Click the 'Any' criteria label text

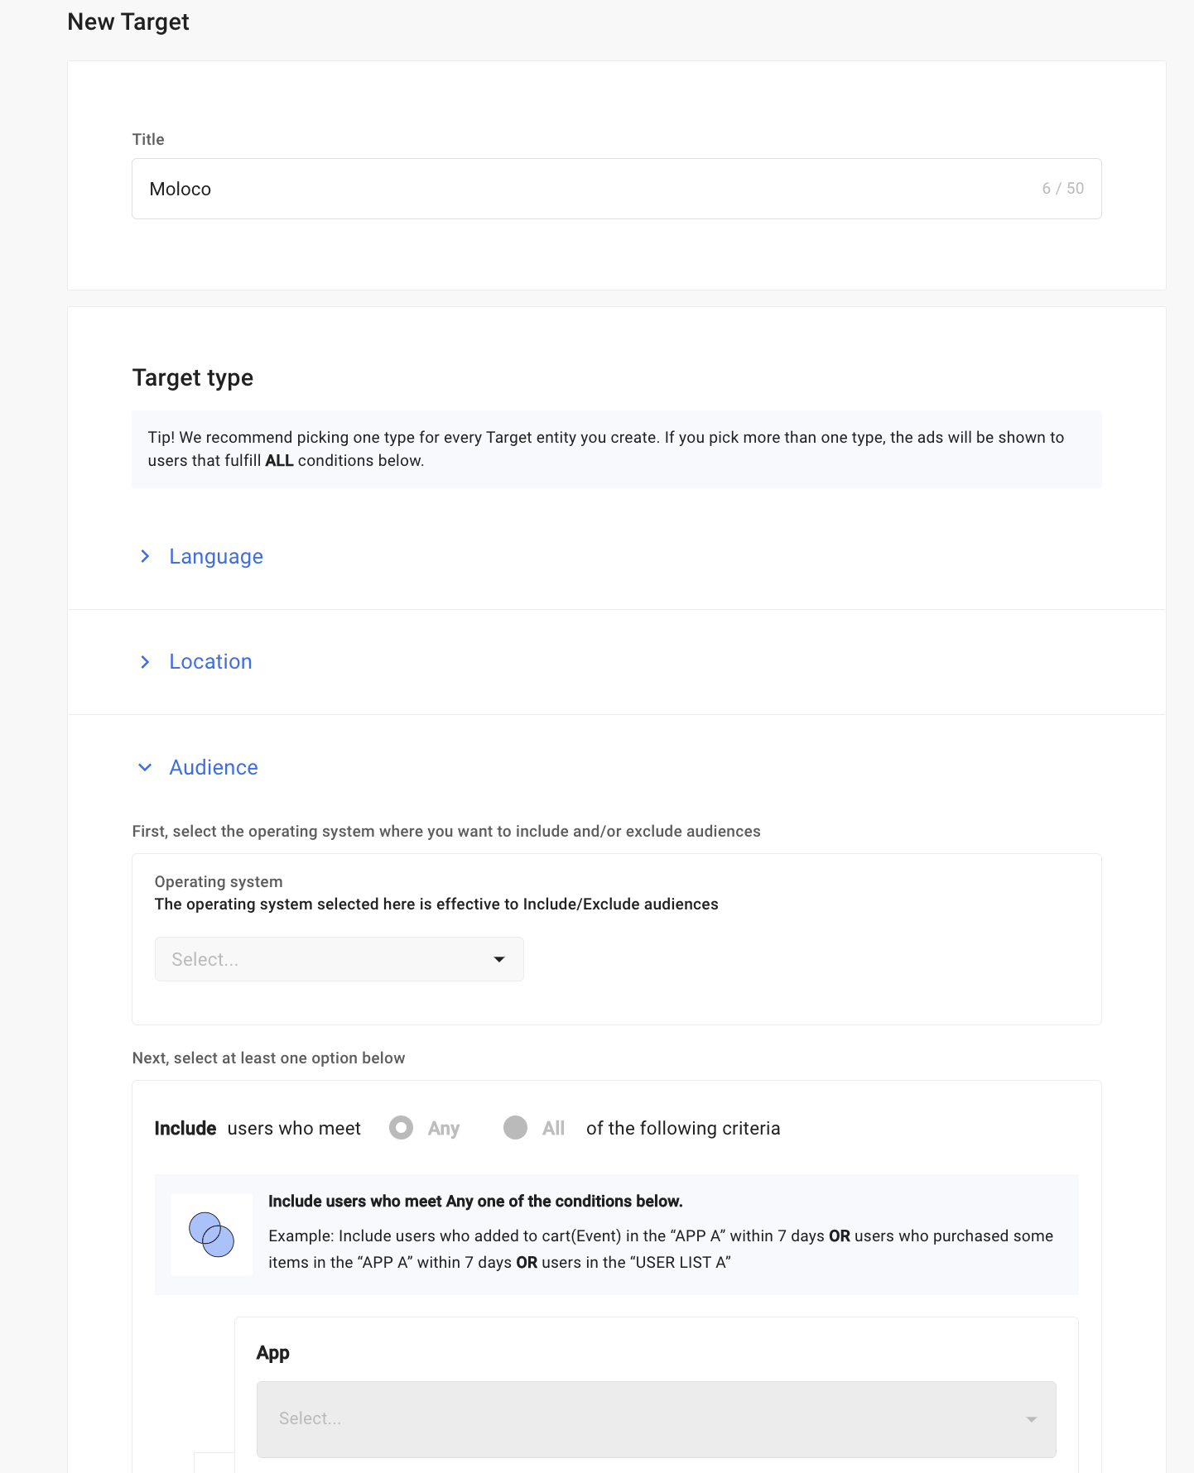(444, 1129)
